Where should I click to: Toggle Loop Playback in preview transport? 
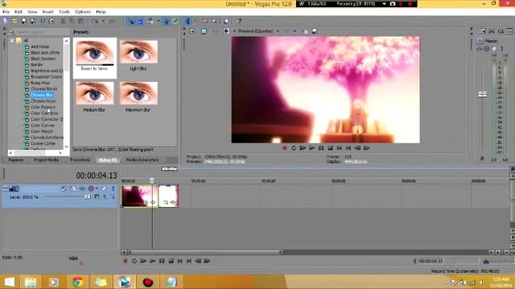click(x=294, y=148)
